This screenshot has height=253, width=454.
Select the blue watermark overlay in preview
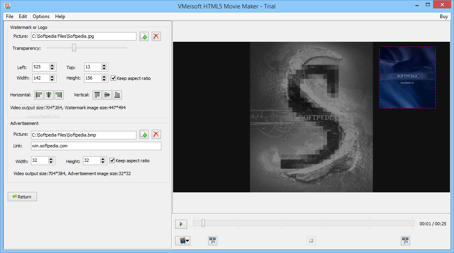click(x=407, y=78)
